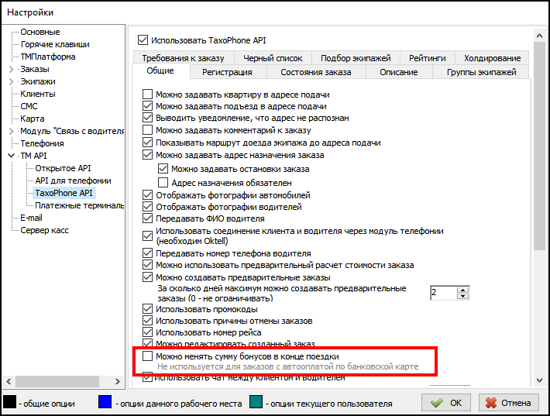Confirm settings with OK button
The width and height of the screenshot is (550, 416).
click(x=446, y=403)
